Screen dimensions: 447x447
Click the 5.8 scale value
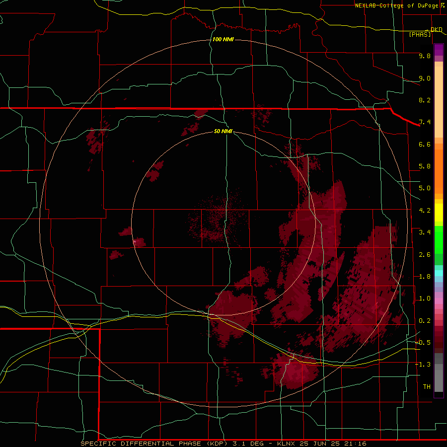pyautogui.click(x=425, y=166)
